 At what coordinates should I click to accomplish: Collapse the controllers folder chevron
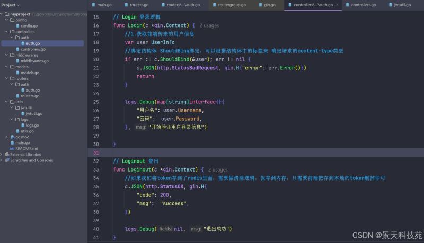click(6, 32)
